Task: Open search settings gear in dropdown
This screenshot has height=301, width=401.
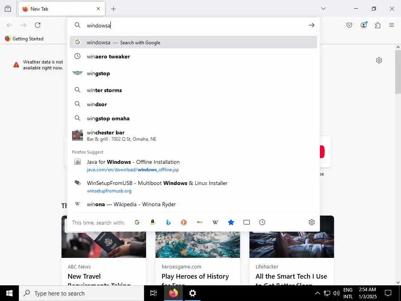Action: pyautogui.click(x=311, y=222)
